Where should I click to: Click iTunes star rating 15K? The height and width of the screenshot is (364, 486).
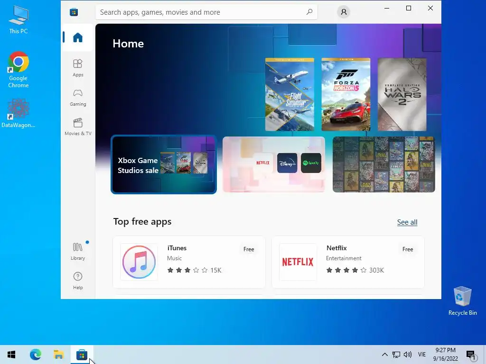(x=194, y=270)
